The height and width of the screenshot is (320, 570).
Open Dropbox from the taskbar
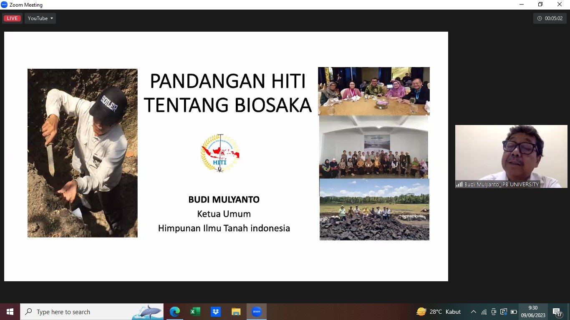tap(216, 312)
